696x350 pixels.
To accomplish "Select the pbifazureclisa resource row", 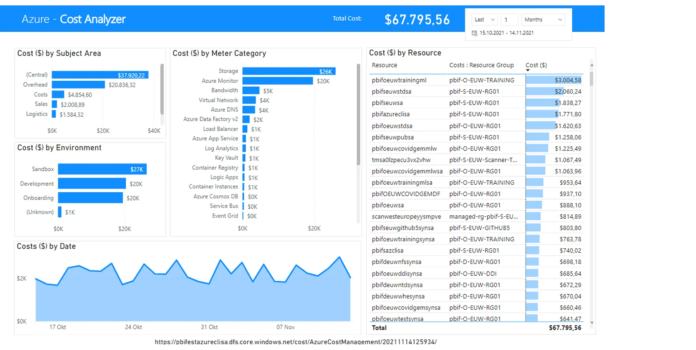I will 391,114.
